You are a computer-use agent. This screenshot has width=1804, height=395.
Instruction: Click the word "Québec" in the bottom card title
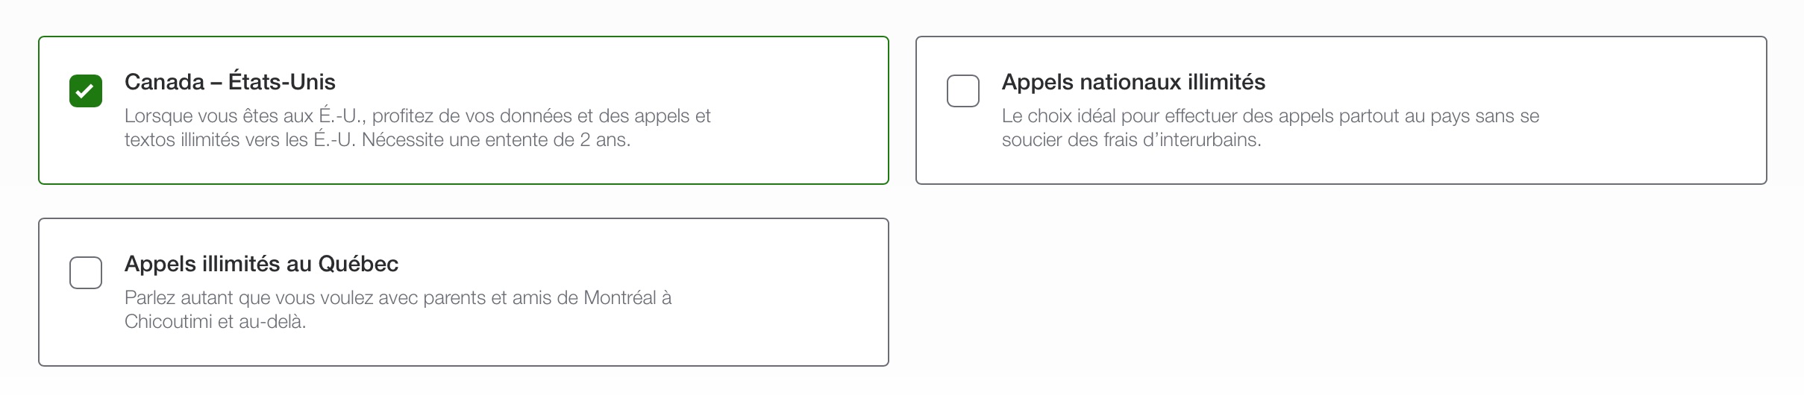[358, 264]
